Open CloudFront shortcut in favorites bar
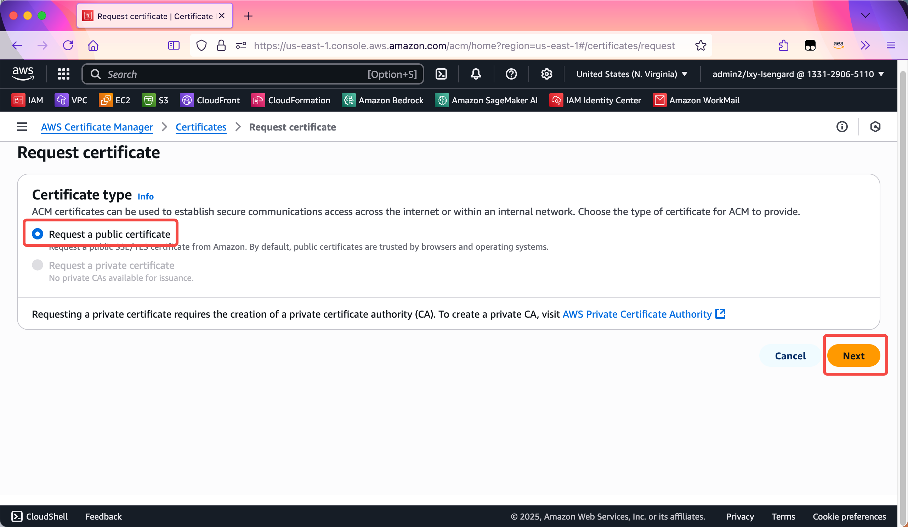Viewport: 908px width, 527px height. tap(210, 100)
